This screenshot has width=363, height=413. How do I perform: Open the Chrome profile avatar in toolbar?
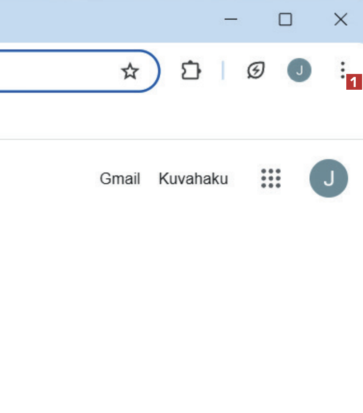(x=299, y=71)
